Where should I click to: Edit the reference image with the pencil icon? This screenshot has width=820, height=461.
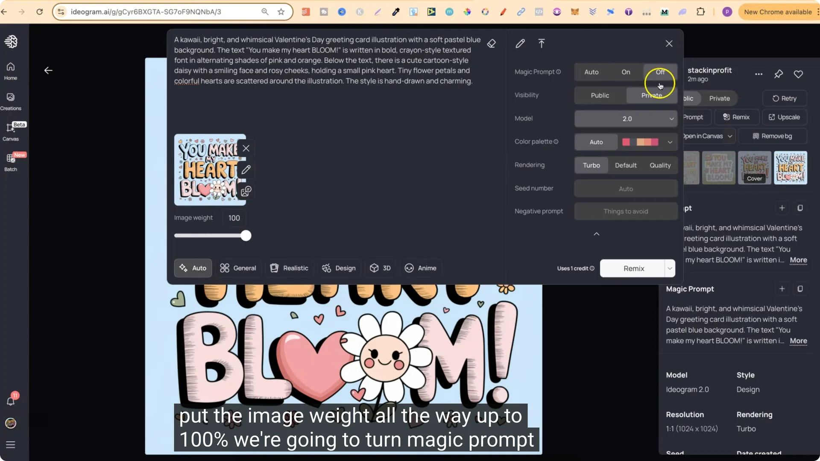tap(246, 169)
